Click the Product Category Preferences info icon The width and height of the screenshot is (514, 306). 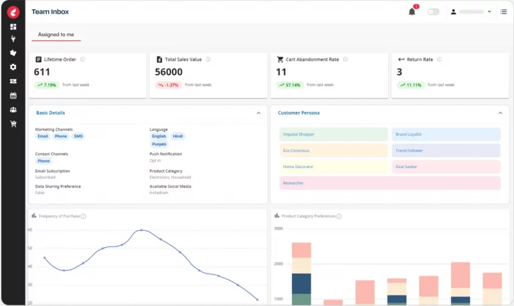(x=339, y=216)
